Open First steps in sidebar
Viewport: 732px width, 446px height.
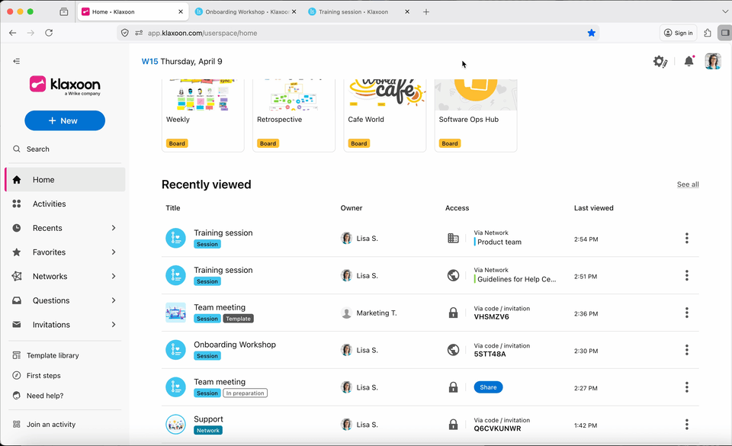(x=43, y=376)
